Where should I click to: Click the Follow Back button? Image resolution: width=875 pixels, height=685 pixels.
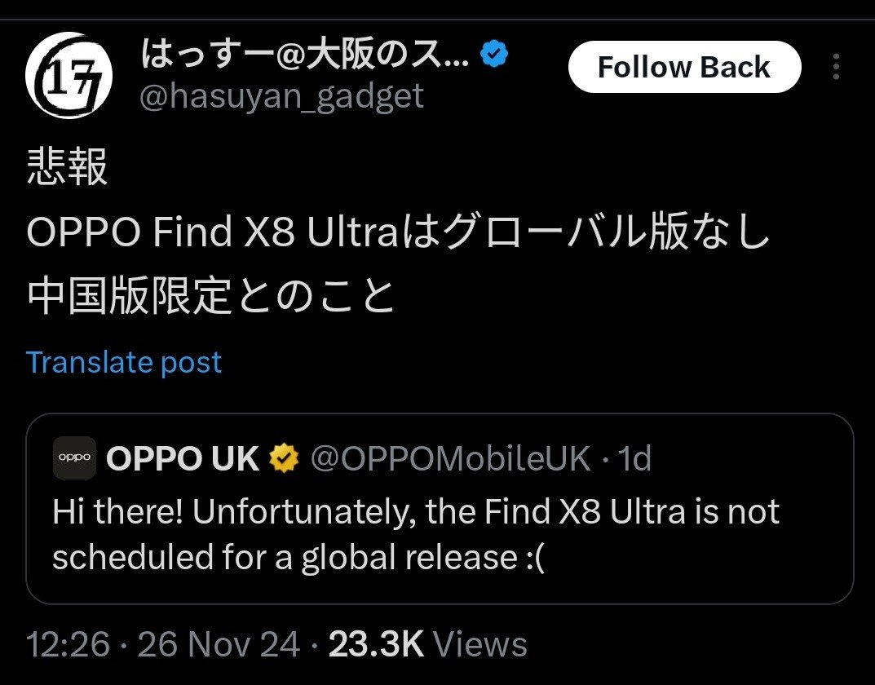pos(684,67)
